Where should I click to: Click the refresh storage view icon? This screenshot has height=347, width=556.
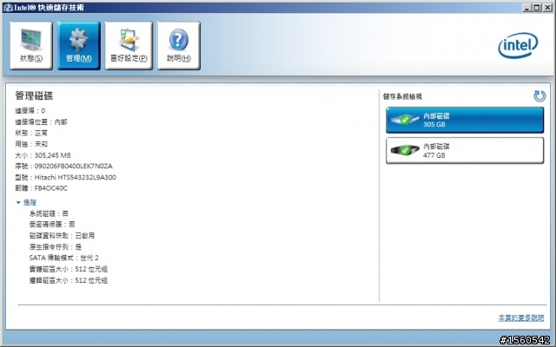(x=539, y=96)
